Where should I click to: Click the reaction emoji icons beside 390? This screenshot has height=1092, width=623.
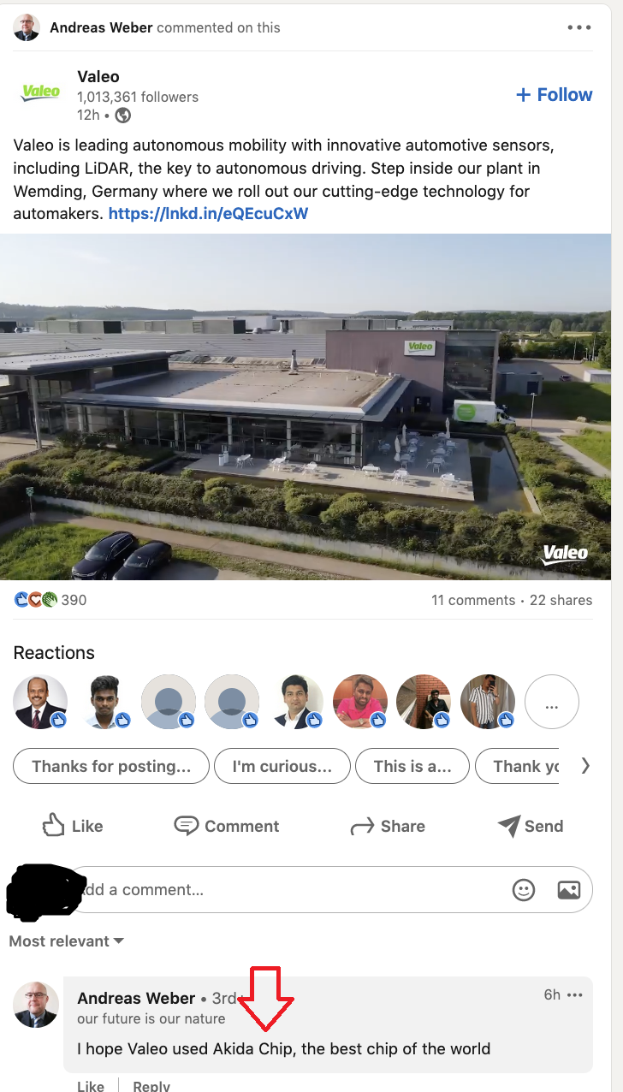click(x=36, y=600)
